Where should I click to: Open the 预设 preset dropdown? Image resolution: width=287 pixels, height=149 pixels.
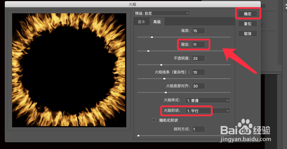pos(162,13)
